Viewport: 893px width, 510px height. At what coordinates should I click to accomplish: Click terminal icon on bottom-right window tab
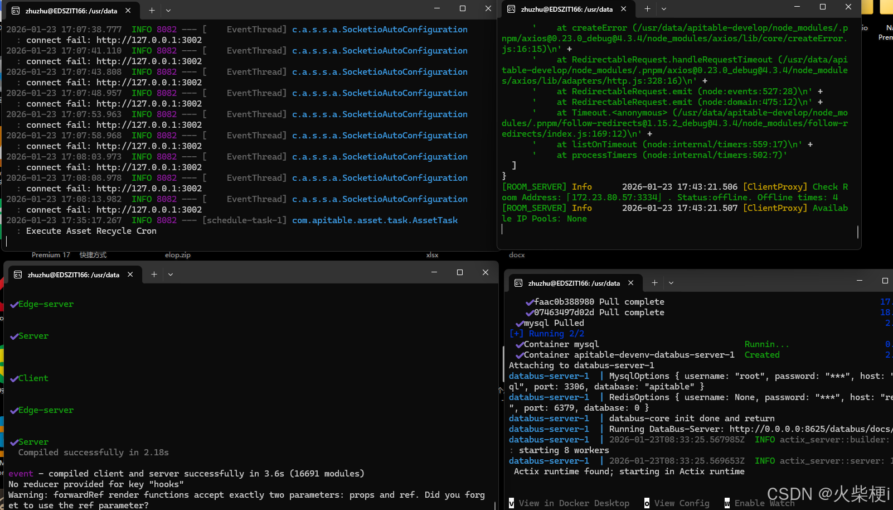pyautogui.click(x=518, y=283)
